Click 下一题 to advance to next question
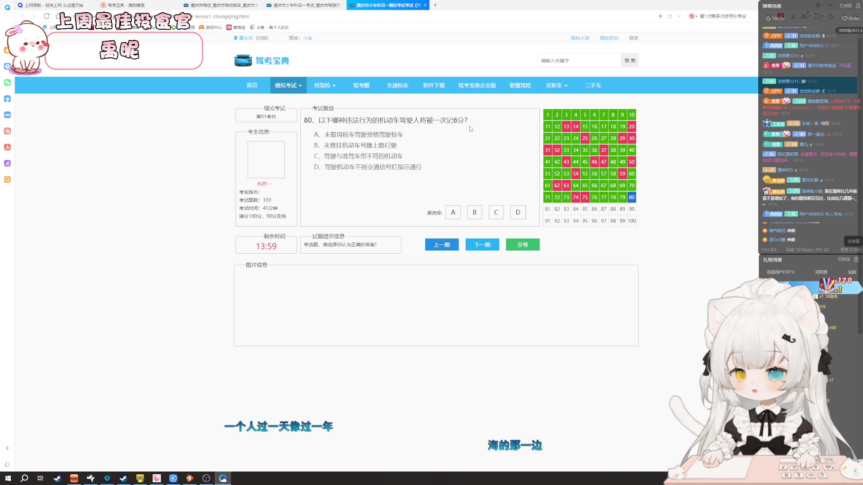The image size is (863, 485). 482,244
